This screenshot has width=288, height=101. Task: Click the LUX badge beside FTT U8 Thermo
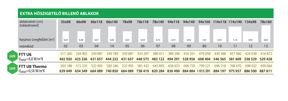(x=12, y=68)
